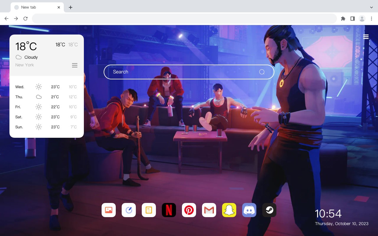Open the hamburger menu at page top-right
The height and width of the screenshot is (236, 378).
click(x=366, y=37)
